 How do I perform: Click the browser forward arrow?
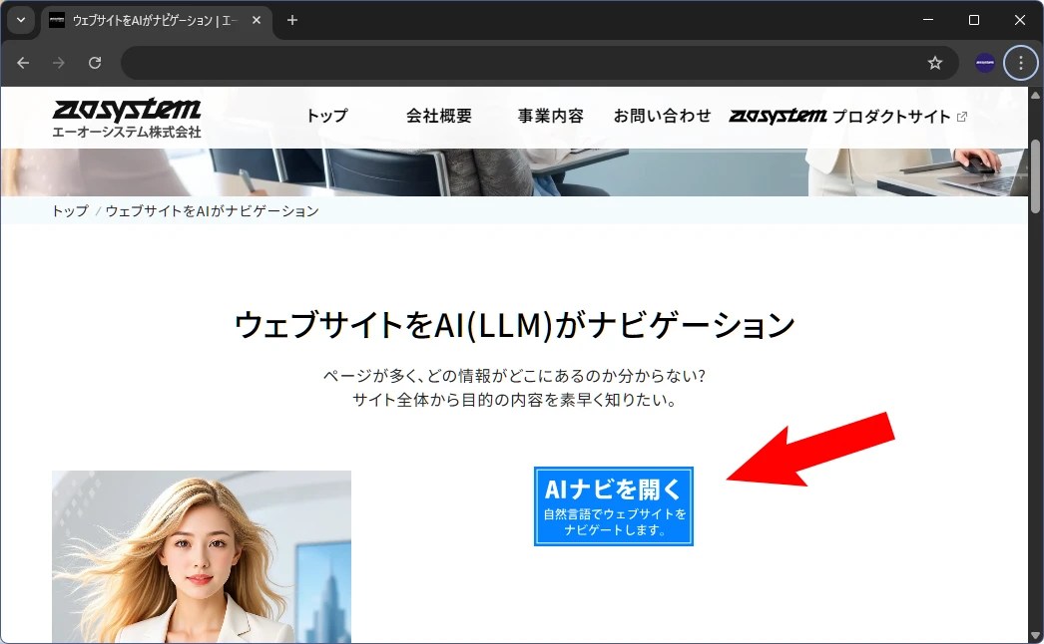pyautogui.click(x=59, y=63)
